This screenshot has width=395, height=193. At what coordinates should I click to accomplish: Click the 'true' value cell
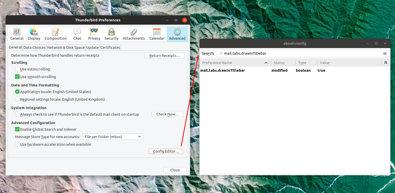[321, 70]
